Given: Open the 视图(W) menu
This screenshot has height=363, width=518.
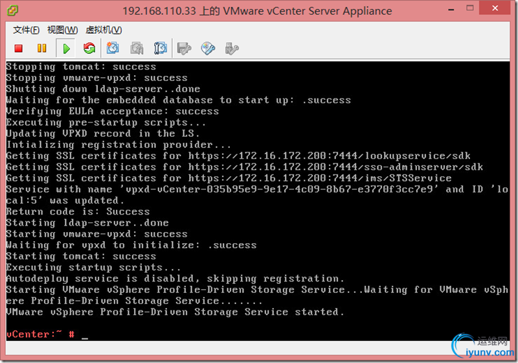Looking at the screenshot, I should (62, 30).
